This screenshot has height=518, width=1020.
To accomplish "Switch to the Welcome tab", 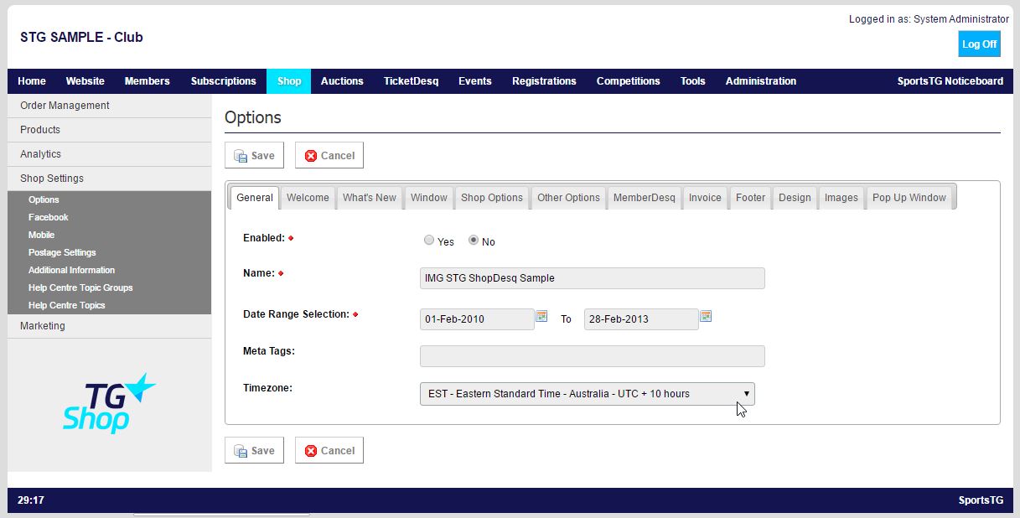I will click(308, 198).
